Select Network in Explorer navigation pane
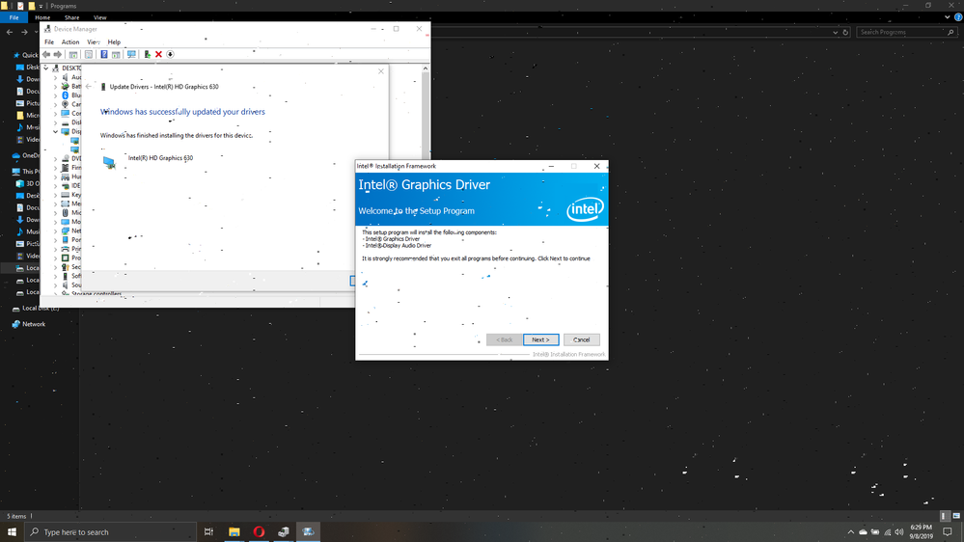This screenshot has height=542, width=964. pos(28,324)
